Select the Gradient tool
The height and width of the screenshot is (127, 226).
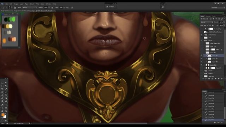click(6, 98)
